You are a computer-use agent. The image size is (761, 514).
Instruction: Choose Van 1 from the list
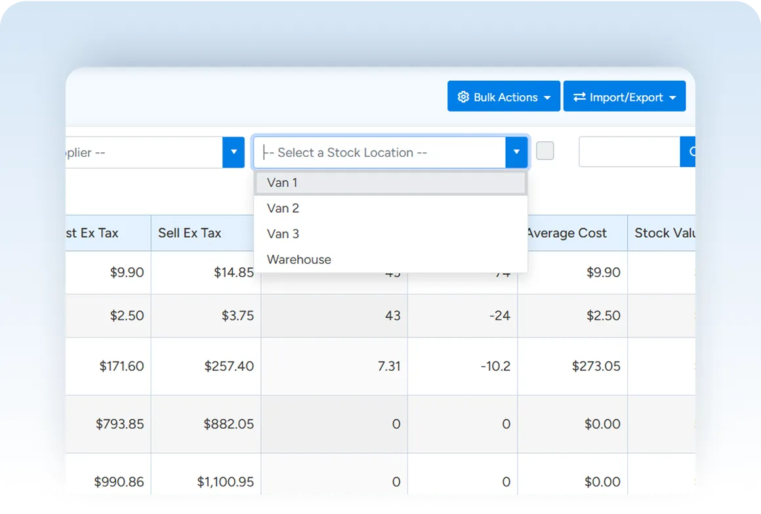[x=390, y=182]
